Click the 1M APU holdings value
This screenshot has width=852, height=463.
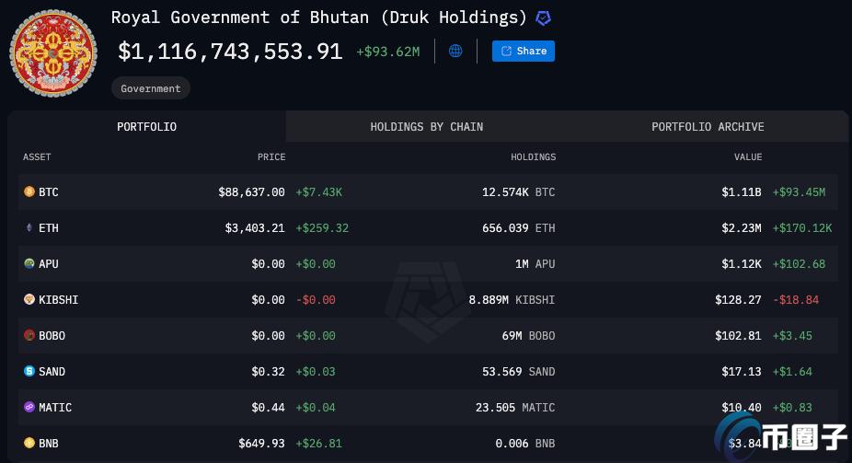pyautogui.click(x=535, y=263)
